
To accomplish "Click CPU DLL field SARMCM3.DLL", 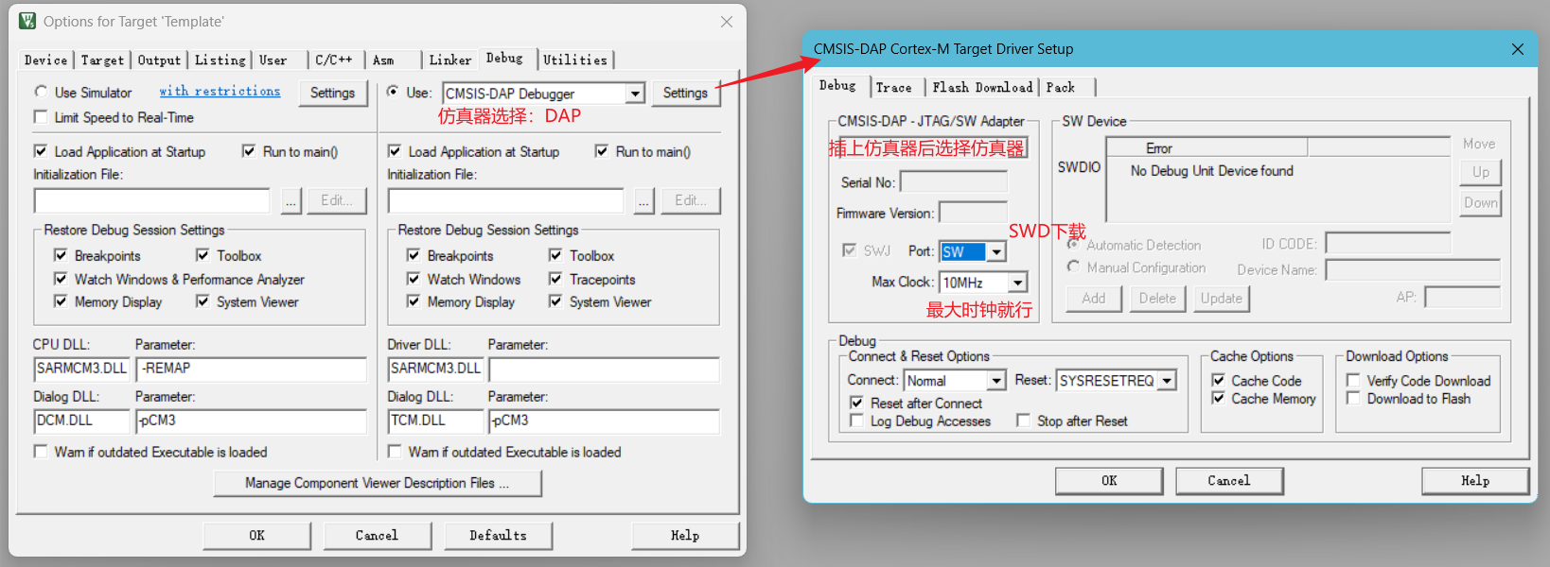I will 82,369.
